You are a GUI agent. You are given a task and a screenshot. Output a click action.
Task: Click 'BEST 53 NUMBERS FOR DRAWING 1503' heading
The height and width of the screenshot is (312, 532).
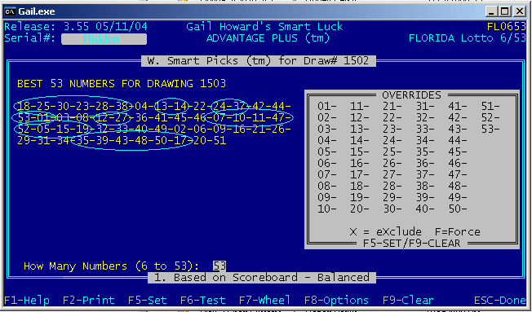tap(122, 84)
